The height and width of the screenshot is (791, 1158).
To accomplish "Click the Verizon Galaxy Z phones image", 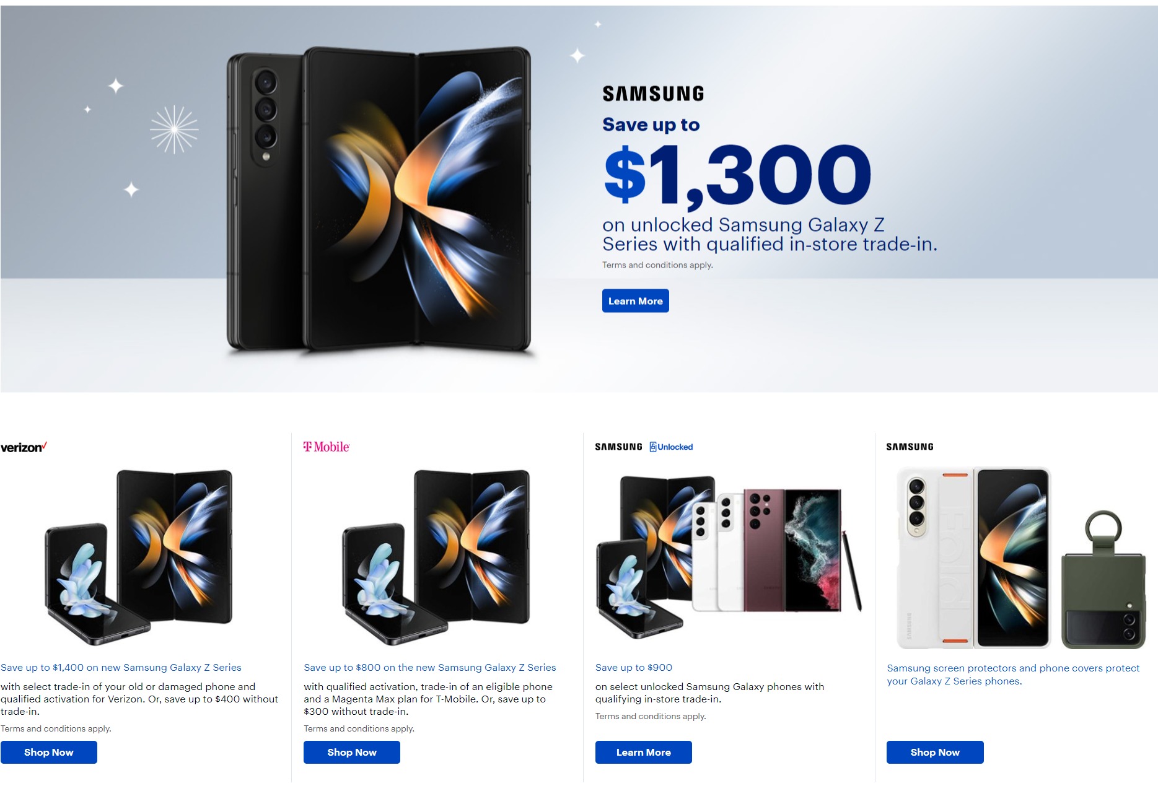I will (139, 557).
